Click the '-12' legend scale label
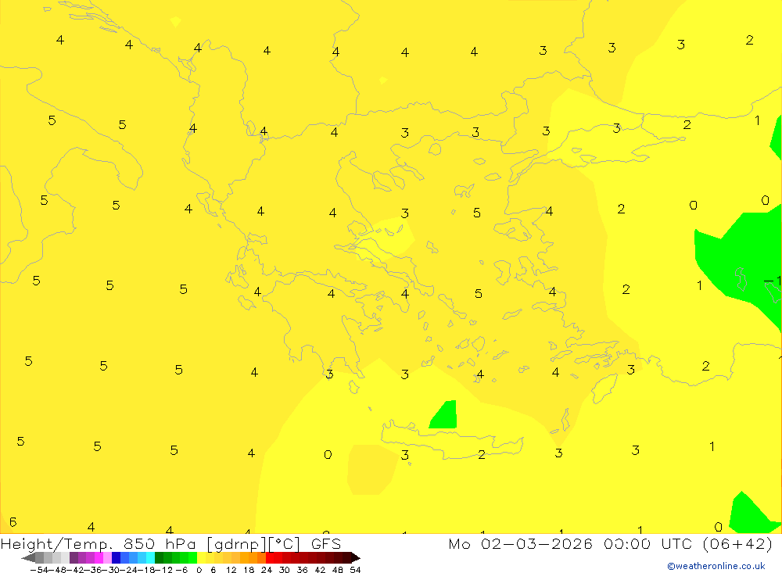Viewport: 782px width, 573px height. click(x=163, y=570)
